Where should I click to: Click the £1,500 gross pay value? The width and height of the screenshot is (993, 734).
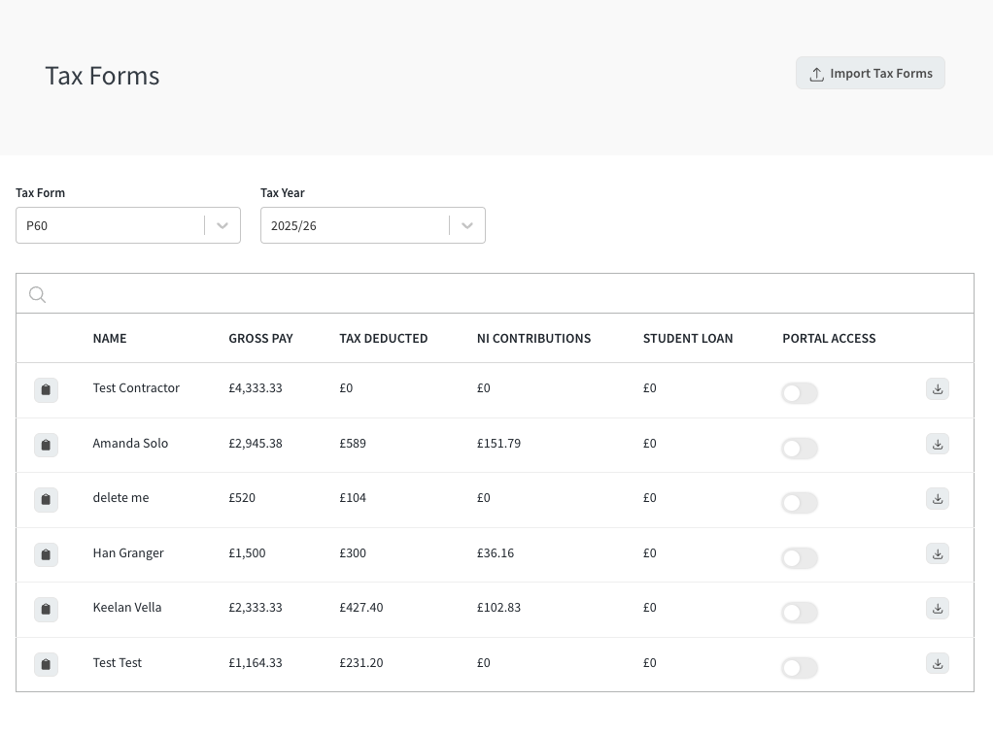(x=247, y=553)
